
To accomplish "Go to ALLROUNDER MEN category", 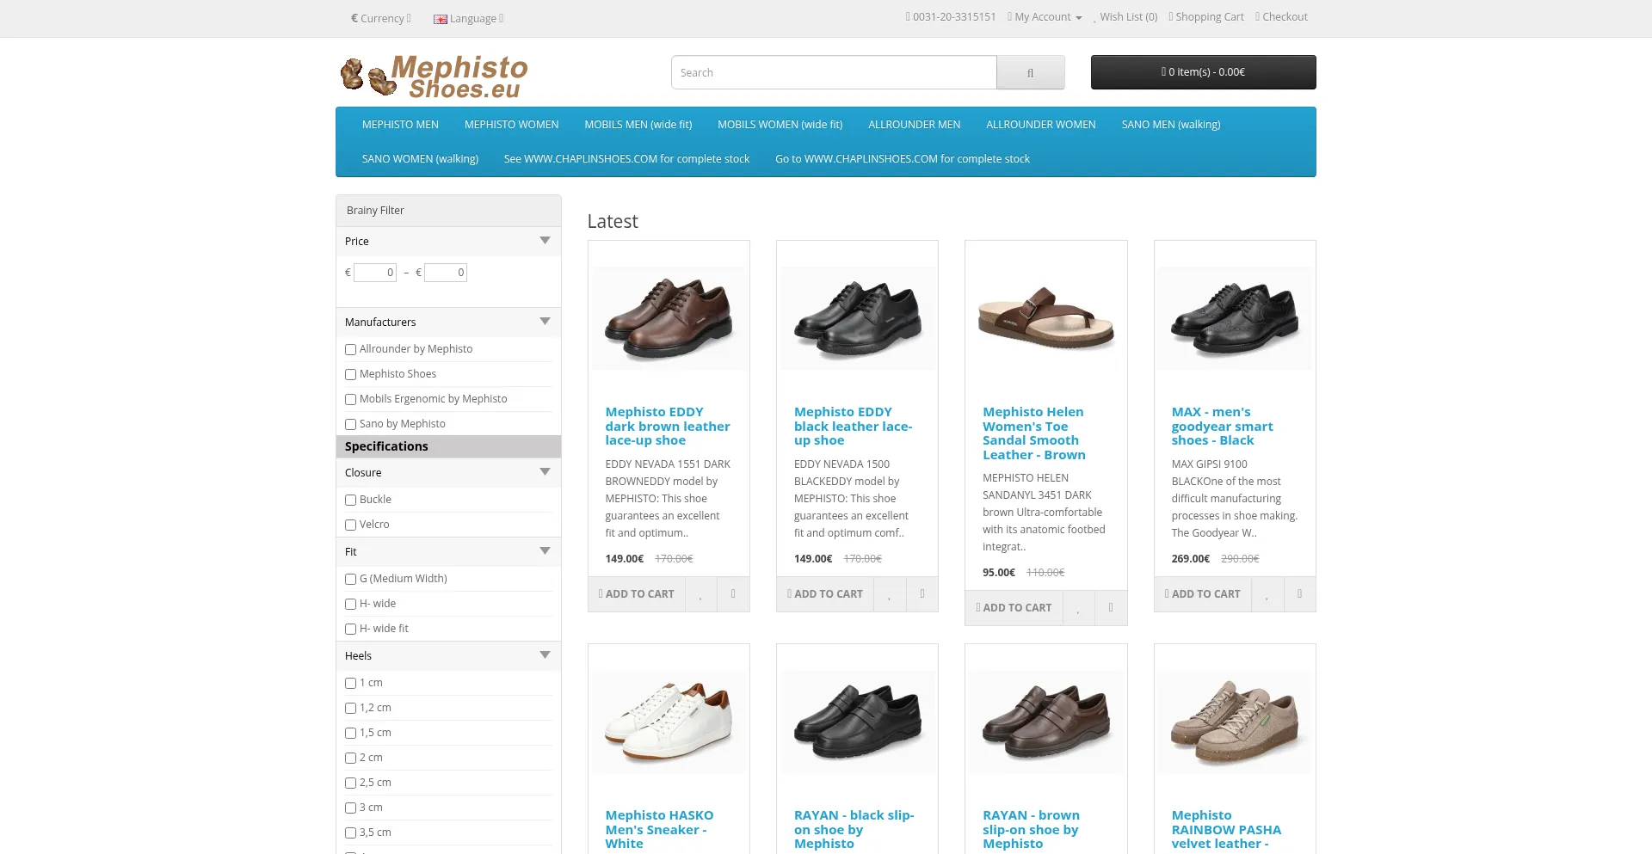I will 914,125.
